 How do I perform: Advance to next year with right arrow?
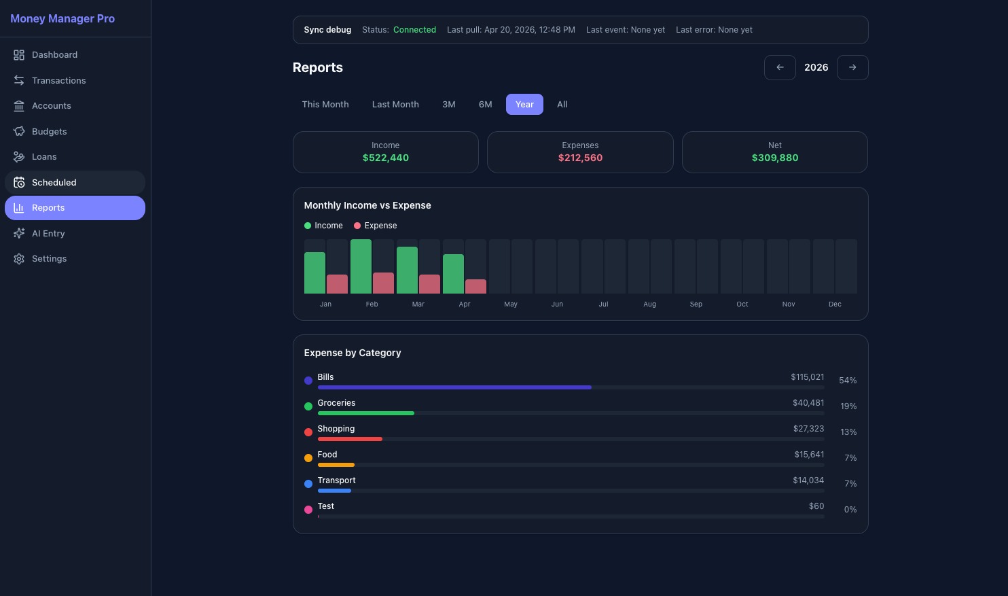(852, 67)
